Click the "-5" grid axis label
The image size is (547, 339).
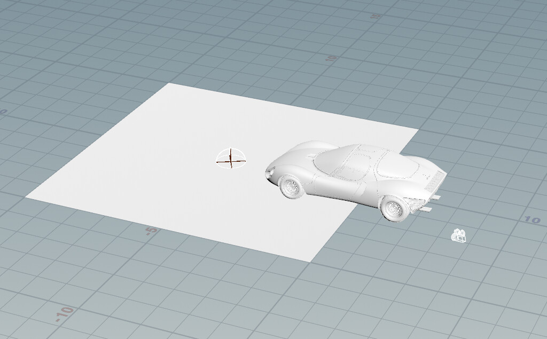[x=151, y=231]
